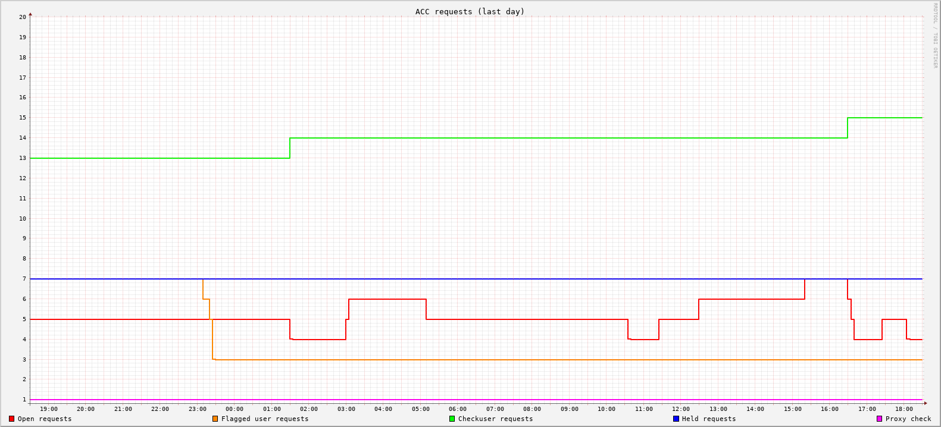Image resolution: width=941 pixels, height=427 pixels.
Task: Click the 00:00 time axis label
Action: [235, 409]
